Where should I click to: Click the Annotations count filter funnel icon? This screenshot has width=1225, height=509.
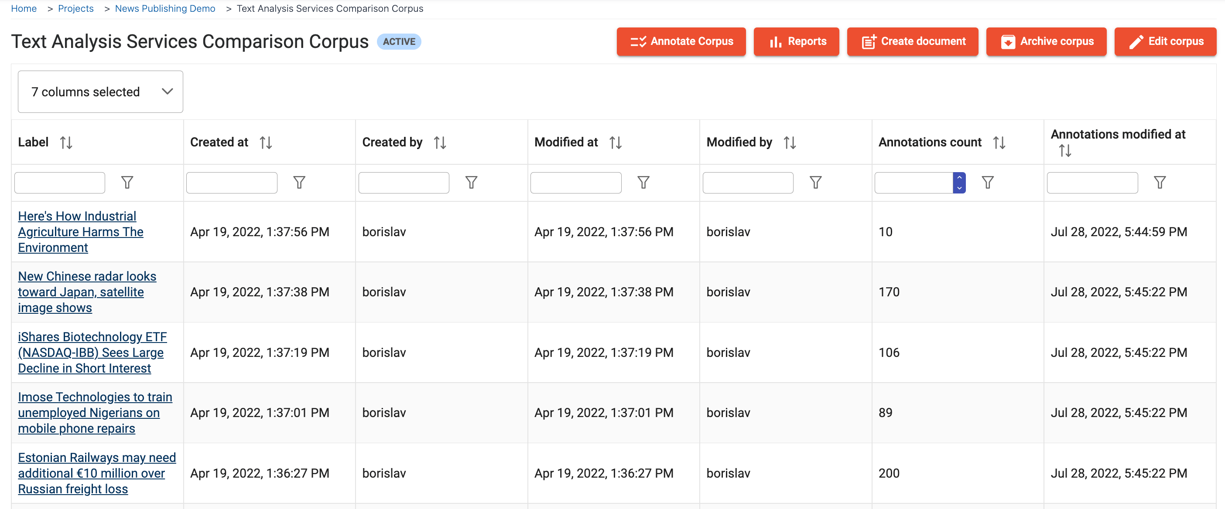[x=987, y=183]
